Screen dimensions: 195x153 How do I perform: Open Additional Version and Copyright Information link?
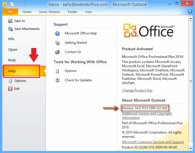[147, 115]
